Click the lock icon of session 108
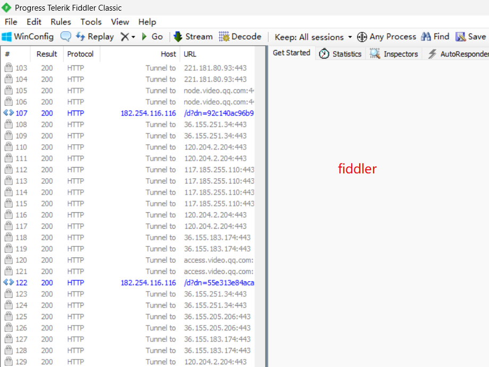The width and height of the screenshot is (489, 367). click(x=9, y=124)
